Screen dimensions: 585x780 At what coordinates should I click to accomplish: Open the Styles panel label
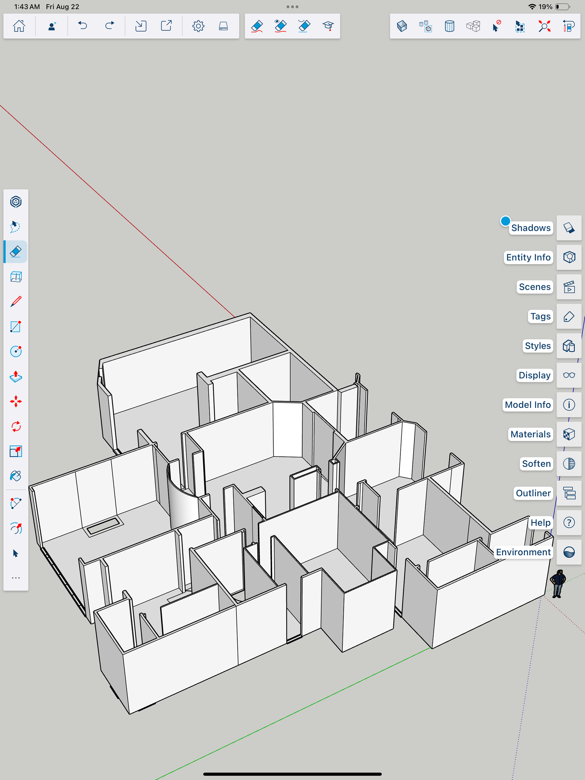[x=537, y=346]
